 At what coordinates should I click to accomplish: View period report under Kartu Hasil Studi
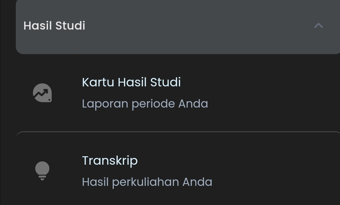145,104
